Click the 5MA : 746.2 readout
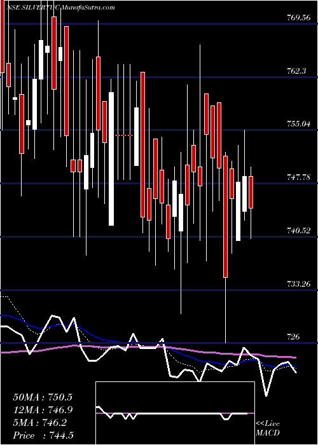Screen dimensions: 318x445 (x=39, y=423)
